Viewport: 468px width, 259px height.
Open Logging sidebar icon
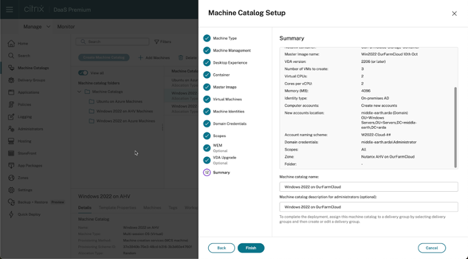click(11, 116)
